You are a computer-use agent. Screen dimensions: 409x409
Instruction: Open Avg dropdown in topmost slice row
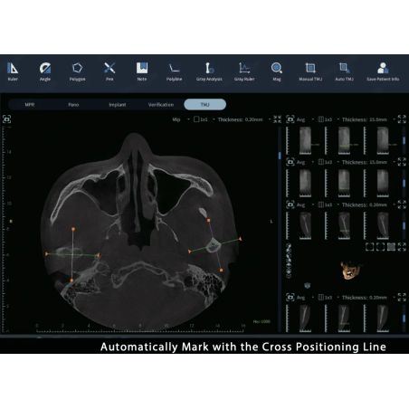click(305, 119)
